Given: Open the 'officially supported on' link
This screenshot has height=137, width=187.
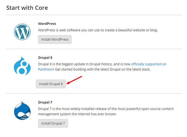Looking at the screenshot, I should tap(149, 64).
